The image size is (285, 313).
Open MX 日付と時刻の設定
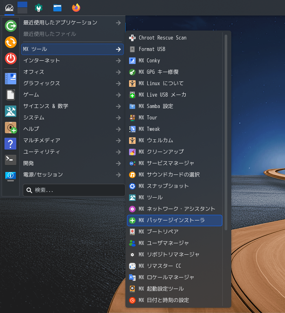175,300
